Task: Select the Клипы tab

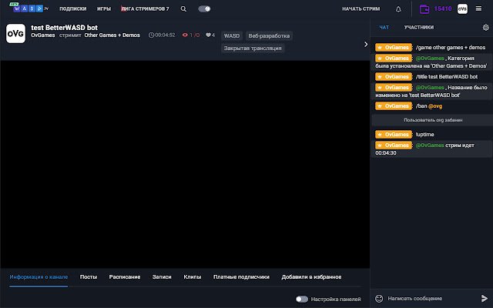Action: click(x=192, y=277)
